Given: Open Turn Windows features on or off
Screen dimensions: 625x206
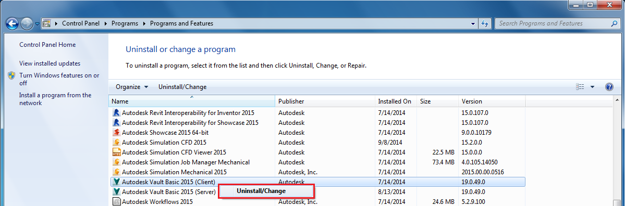Looking at the screenshot, I should pos(59,79).
